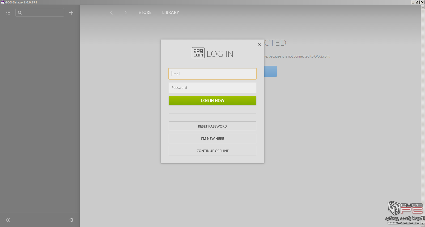Open downloads icon at sidebar bottom
This screenshot has width=425, height=227.
click(8, 220)
